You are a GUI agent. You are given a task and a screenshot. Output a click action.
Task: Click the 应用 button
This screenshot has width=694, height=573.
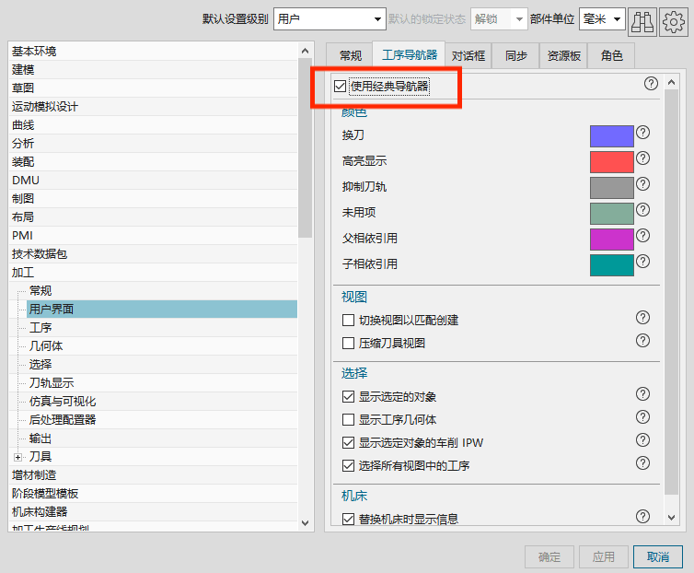pos(603,556)
